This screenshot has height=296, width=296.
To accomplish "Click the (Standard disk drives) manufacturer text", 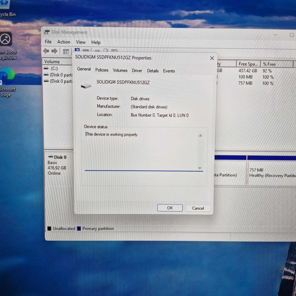I will click(x=149, y=107).
